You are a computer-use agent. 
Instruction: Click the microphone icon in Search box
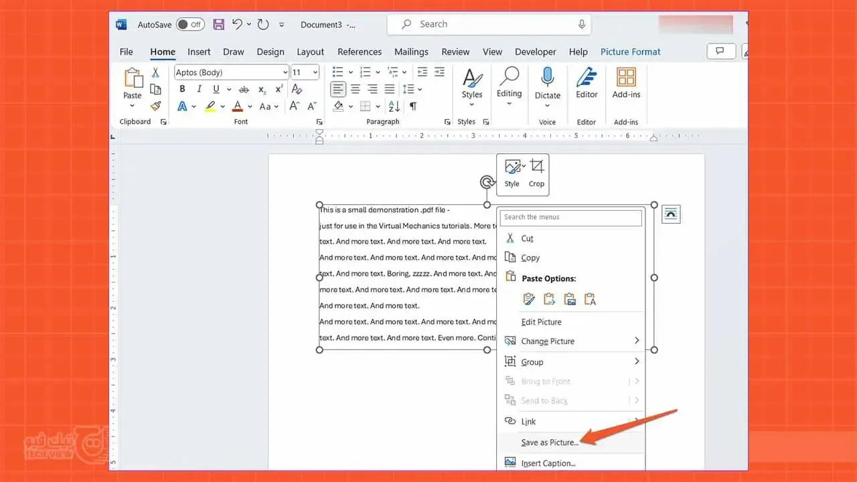[x=582, y=24]
